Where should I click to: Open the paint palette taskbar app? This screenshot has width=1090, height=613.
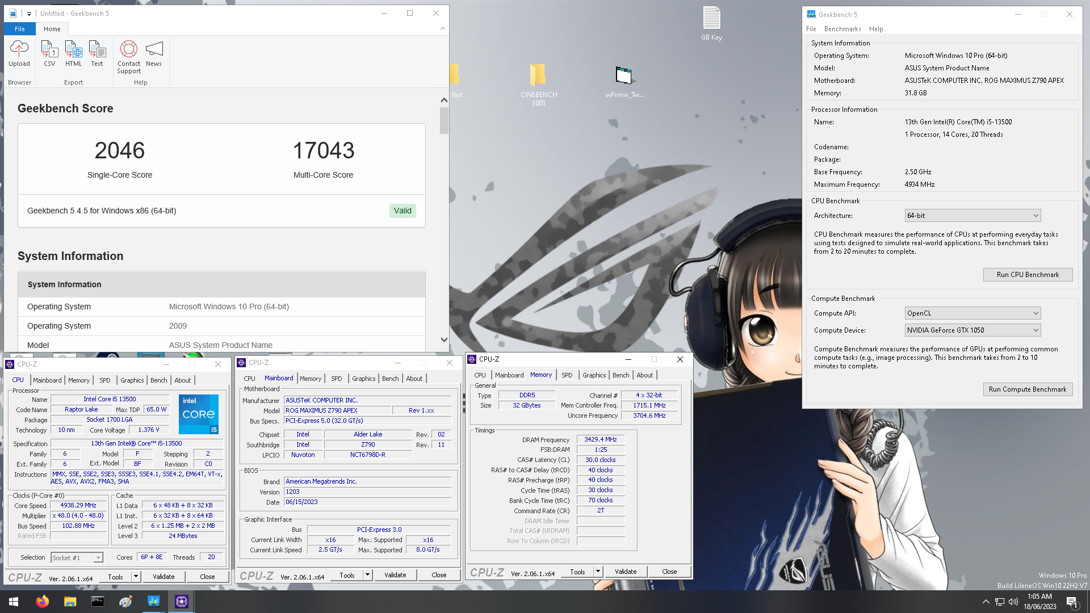[125, 602]
